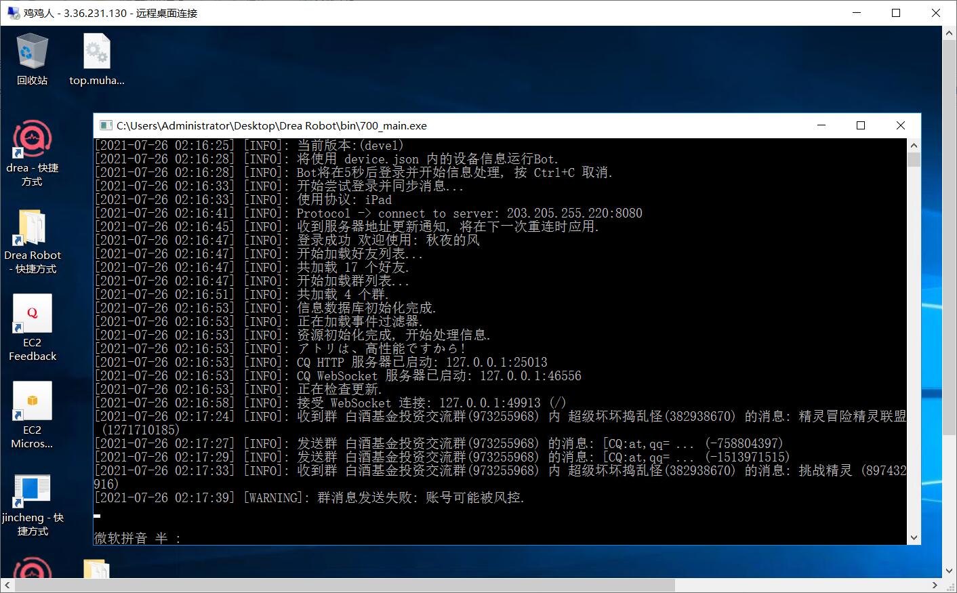This screenshot has height=593, width=957.
Task: Maximize the 700_main.exe console window
Action: coord(861,125)
